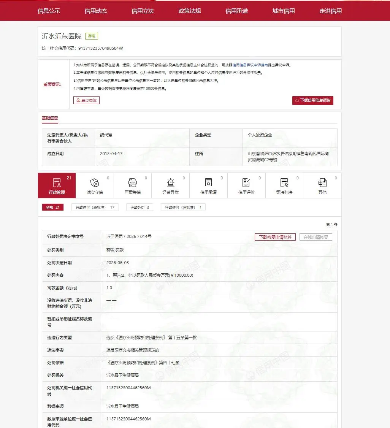Select text 违反医疗文书相关管理规定的
The image size is (390, 428).
(133, 350)
